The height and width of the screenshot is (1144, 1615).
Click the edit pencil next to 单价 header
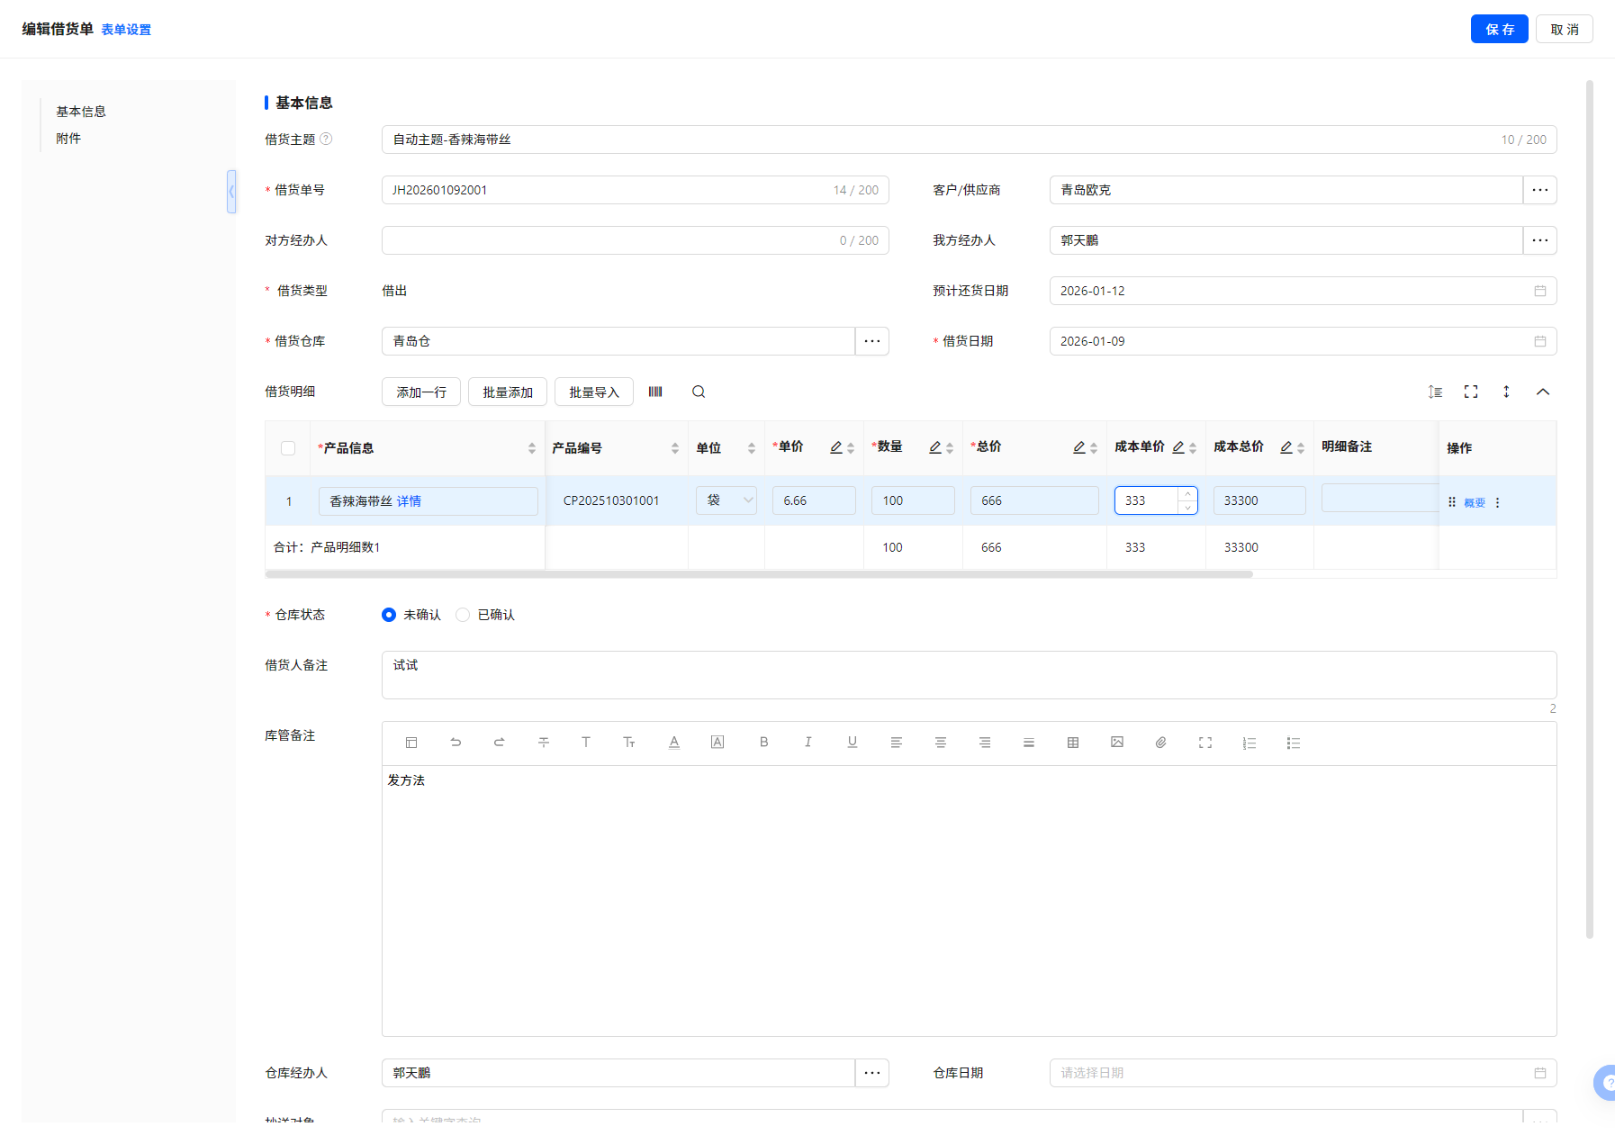(x=836, y=447)
